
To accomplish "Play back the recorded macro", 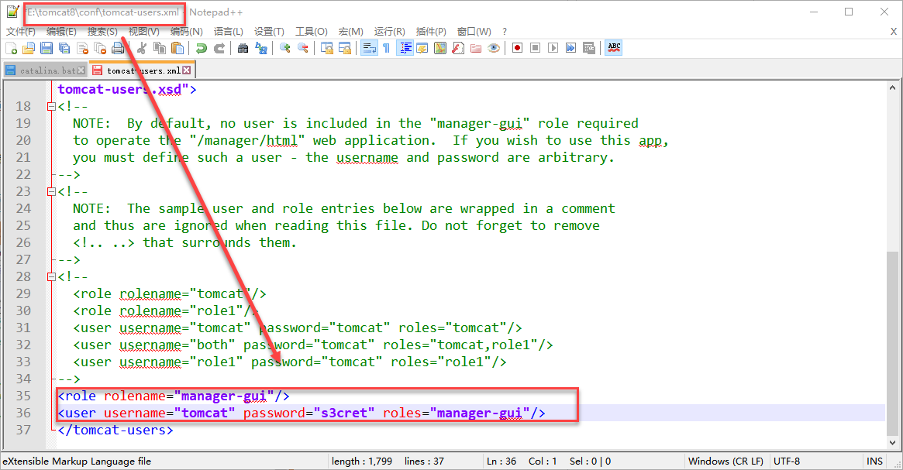I will coord(553,48).
